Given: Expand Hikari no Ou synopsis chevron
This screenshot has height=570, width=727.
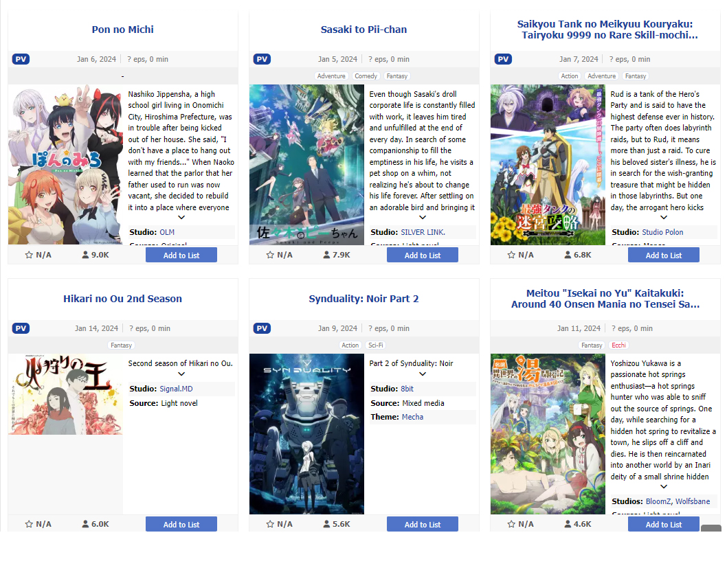Looking at the screenshot, I should point(181,374).
